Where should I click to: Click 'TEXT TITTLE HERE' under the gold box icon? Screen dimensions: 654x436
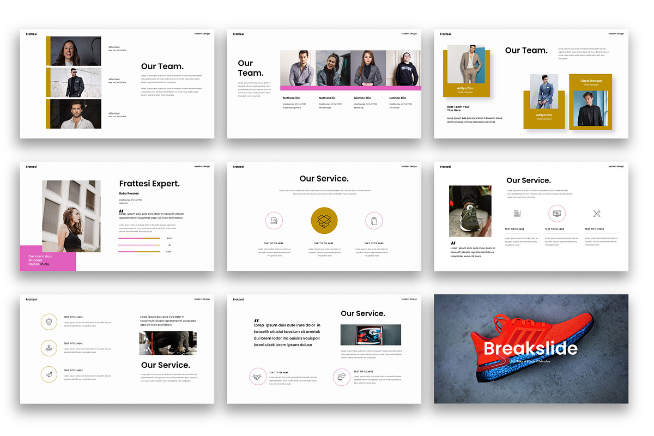tap(324, 243)
